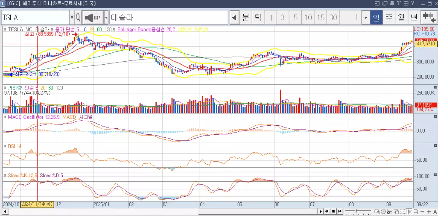The image size is (438, 216).
Task: Expand the dropdown beside the plug icon
Action: [x=106, y=18]
